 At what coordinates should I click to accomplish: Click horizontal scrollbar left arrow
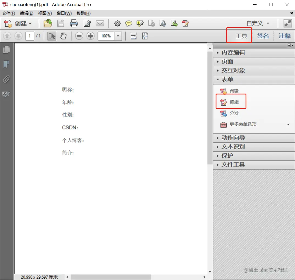coord(67,277)
